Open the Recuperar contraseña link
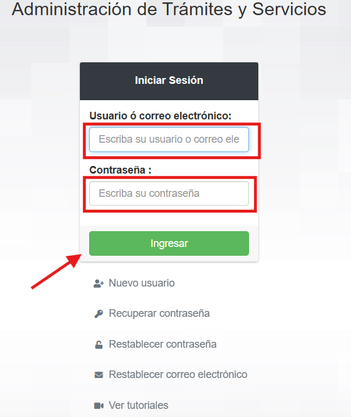This screenshot has height=417, width=351. click(159, 313)
